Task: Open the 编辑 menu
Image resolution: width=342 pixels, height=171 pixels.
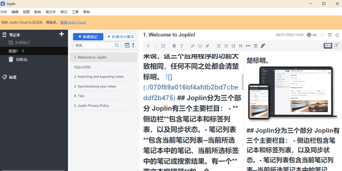Action: (x=15, y=12)
